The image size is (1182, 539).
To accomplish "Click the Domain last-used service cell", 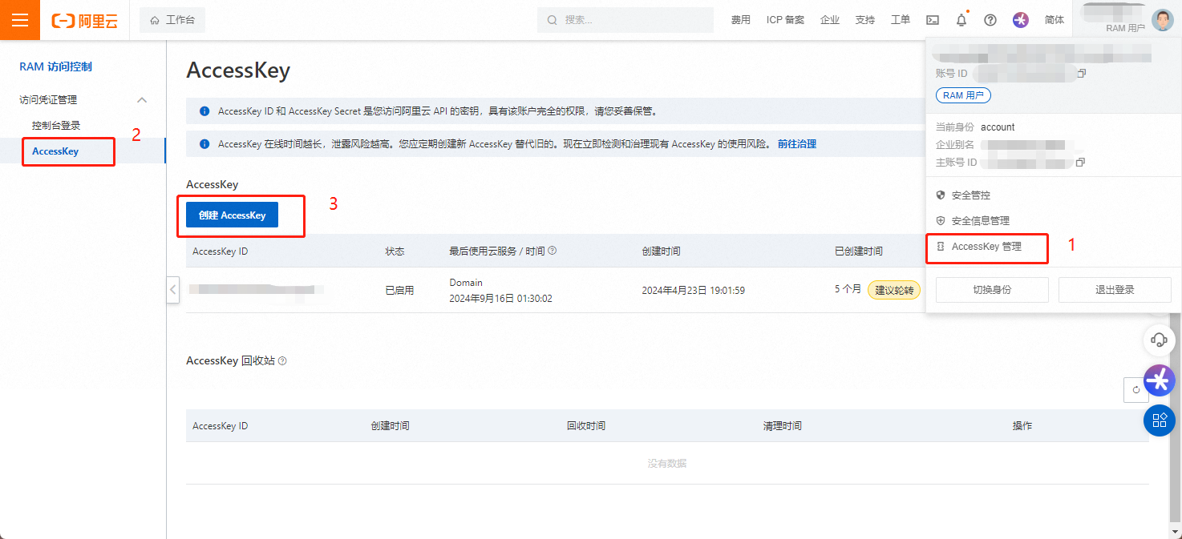I will [466, 283].
